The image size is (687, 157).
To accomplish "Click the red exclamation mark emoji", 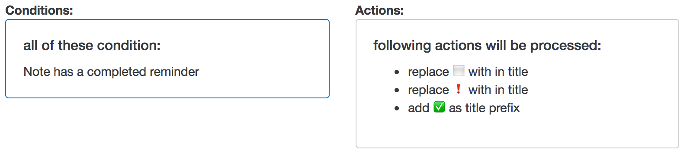I will (x=459, y=89).
